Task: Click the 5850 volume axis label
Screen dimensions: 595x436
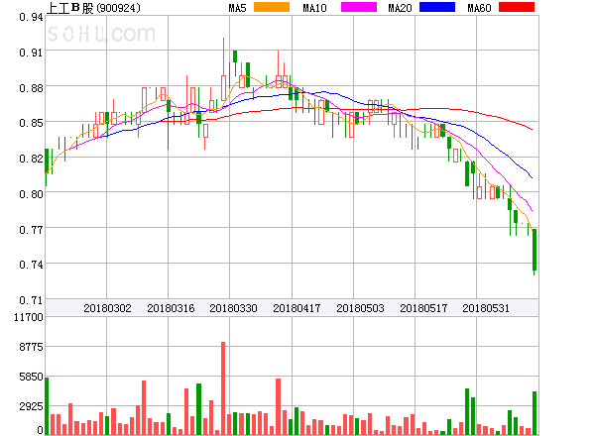Action: pyautogui.click(x=31, y=377)
